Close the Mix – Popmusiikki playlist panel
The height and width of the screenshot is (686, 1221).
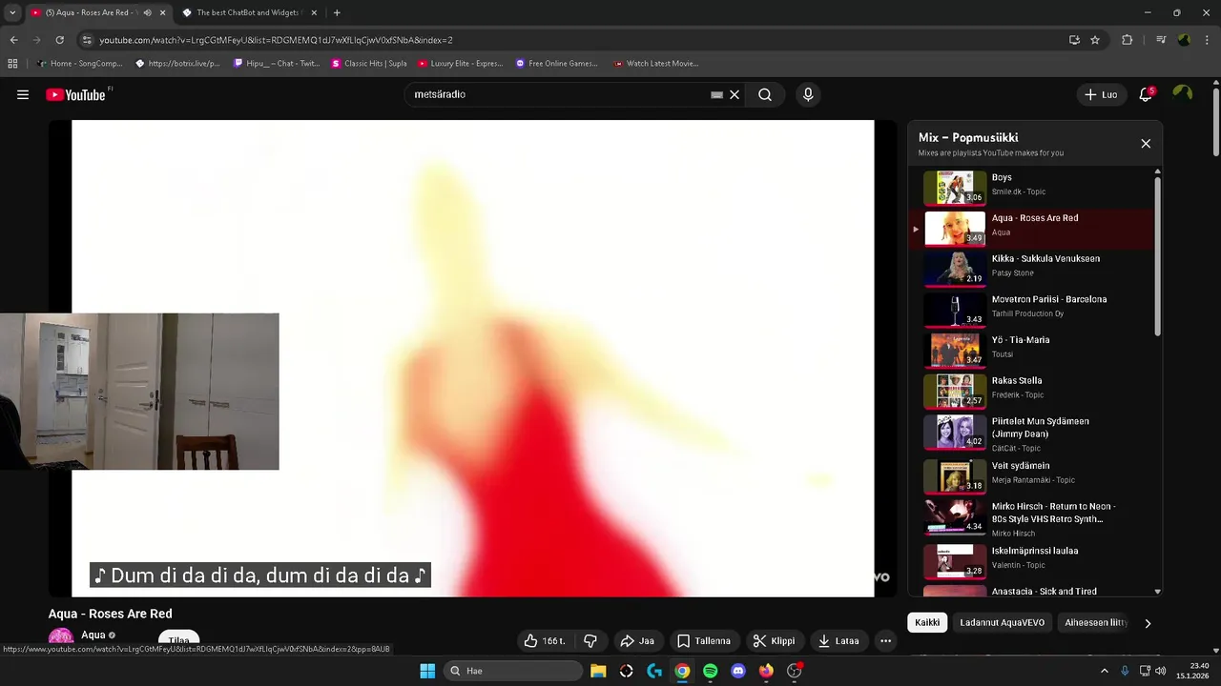(1146, 144)
